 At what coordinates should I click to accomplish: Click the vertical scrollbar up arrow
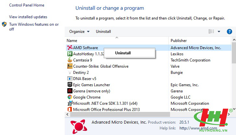234,40
